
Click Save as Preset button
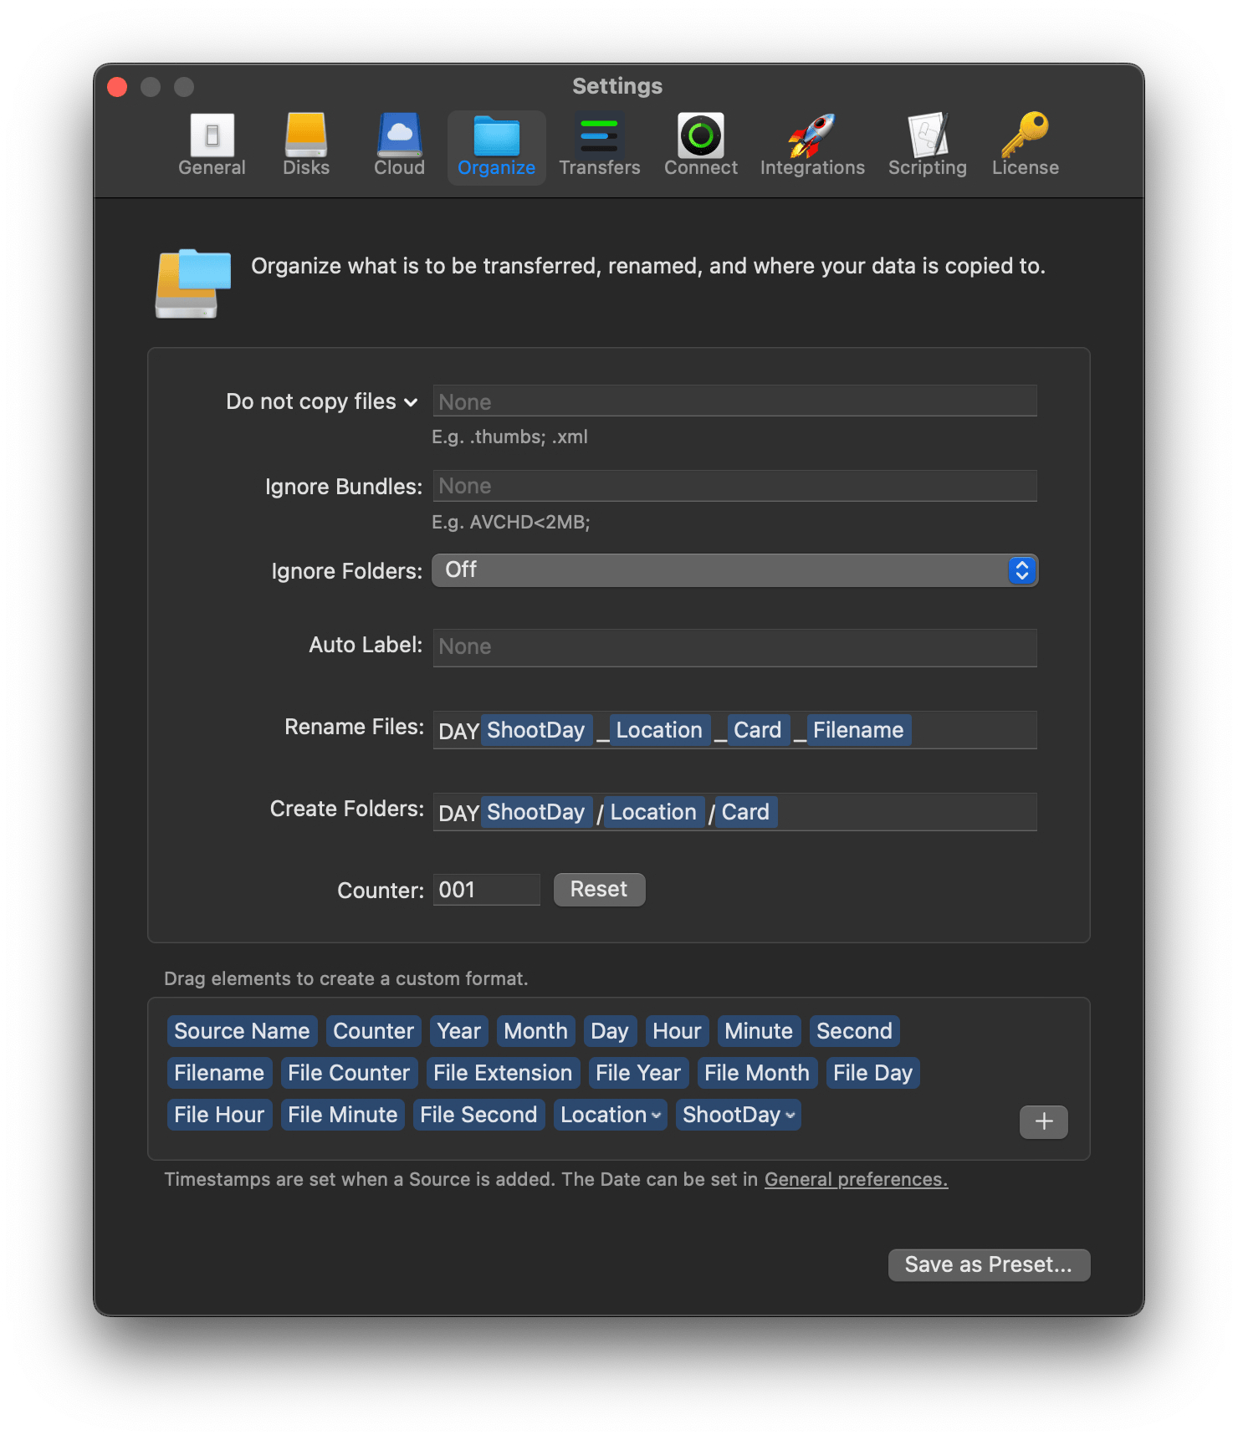pyautogui.click(x=988, y=1264)
